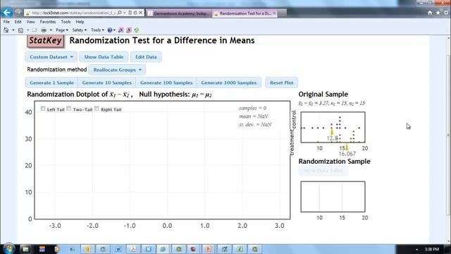Tick the Left Tail checkbox
The image size is (451, 254).
[43, 109]
